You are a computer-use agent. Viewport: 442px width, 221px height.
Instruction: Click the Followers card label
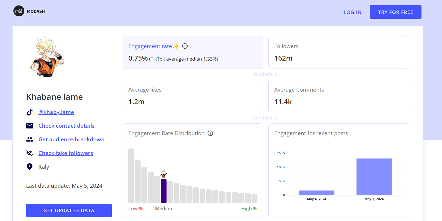(x=286, y=46)
